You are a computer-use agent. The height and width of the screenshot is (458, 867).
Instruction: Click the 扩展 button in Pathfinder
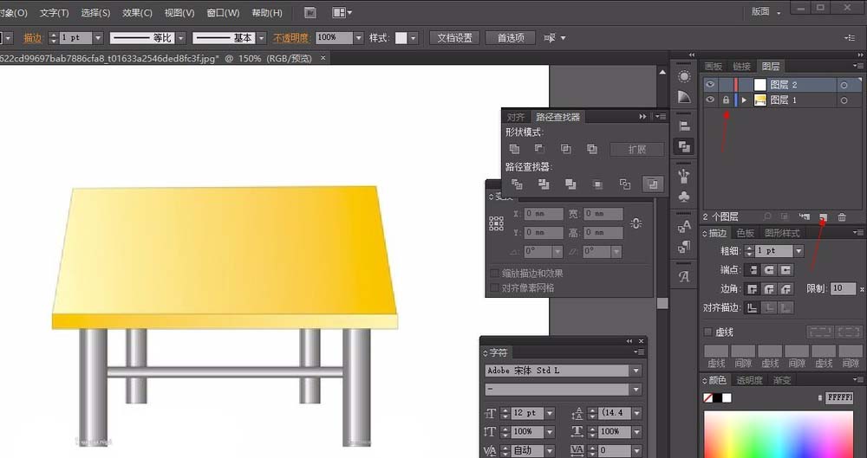[637, 150]
